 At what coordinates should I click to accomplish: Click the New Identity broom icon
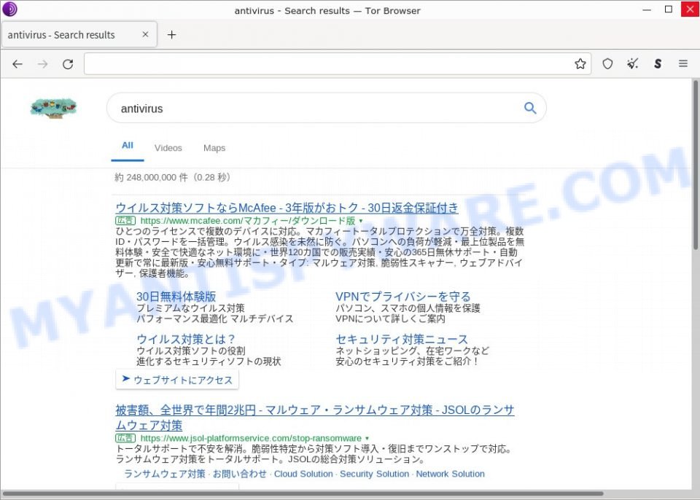click(x=633, y=64)
